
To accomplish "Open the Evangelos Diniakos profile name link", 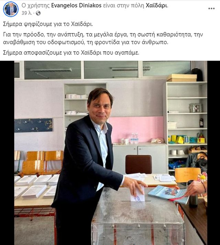I will 76,6.
